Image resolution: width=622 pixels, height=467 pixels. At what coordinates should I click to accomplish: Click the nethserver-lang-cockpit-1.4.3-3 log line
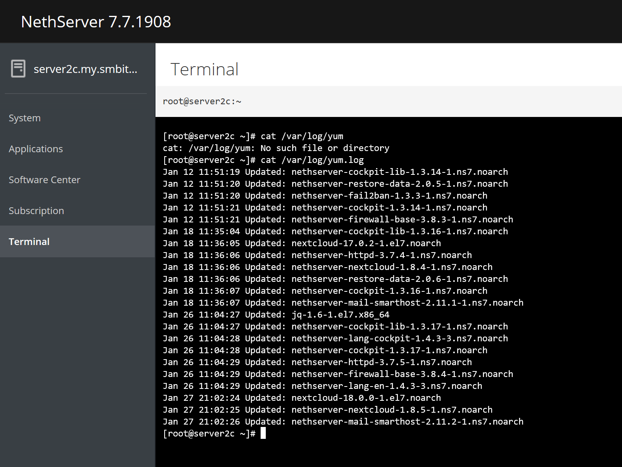[335, 338]
